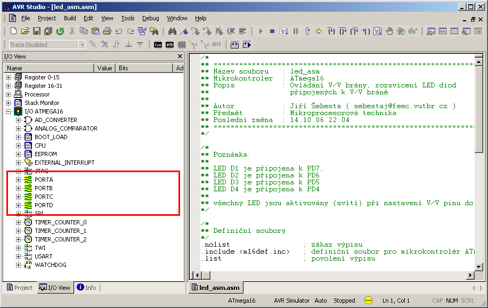
Task: Click the yellow Show Next Statement arrow
Action: pyautogui.click(x=319, y=31)
